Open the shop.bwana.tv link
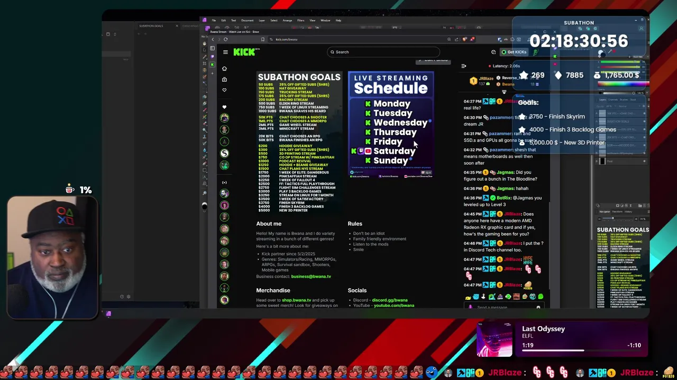This screenshot has height=380, width=677. 296,300
